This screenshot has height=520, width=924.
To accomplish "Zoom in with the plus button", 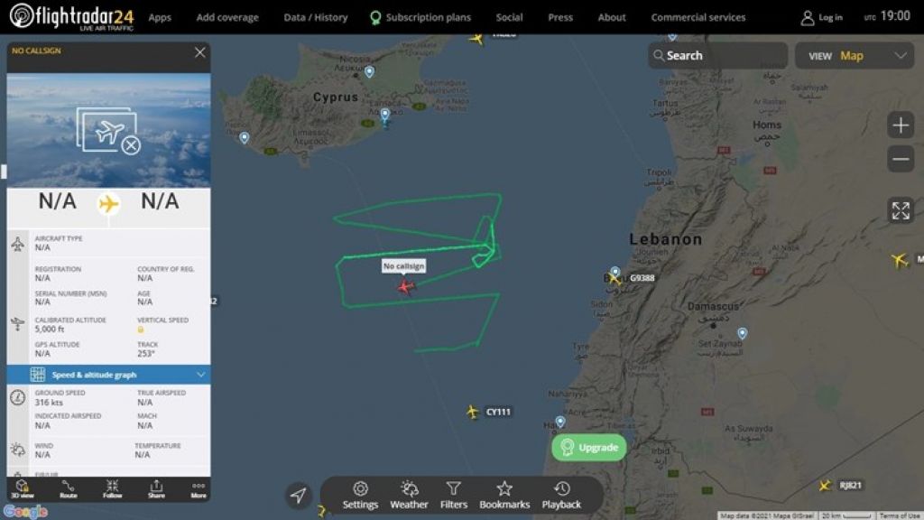I will (x=901, y=125).
